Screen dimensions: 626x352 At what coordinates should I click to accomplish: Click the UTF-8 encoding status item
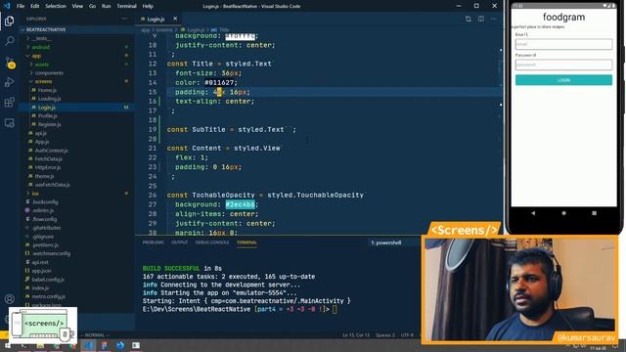tap(407, 335)
